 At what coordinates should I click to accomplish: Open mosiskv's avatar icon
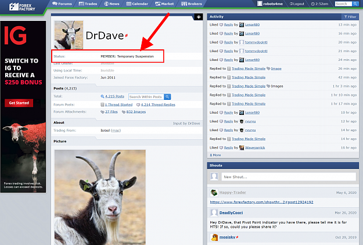pyautogui.click(x=214, y=237)
